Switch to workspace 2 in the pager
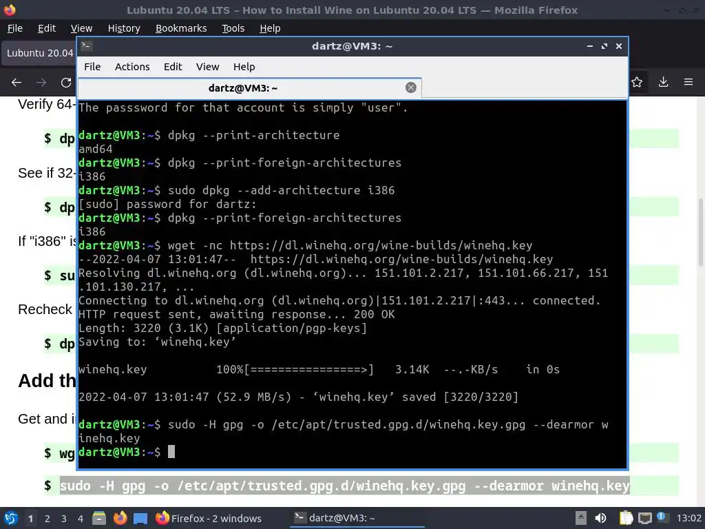This screenshot has height=529, width=705. pyautogui.click(x=48, y=519)
